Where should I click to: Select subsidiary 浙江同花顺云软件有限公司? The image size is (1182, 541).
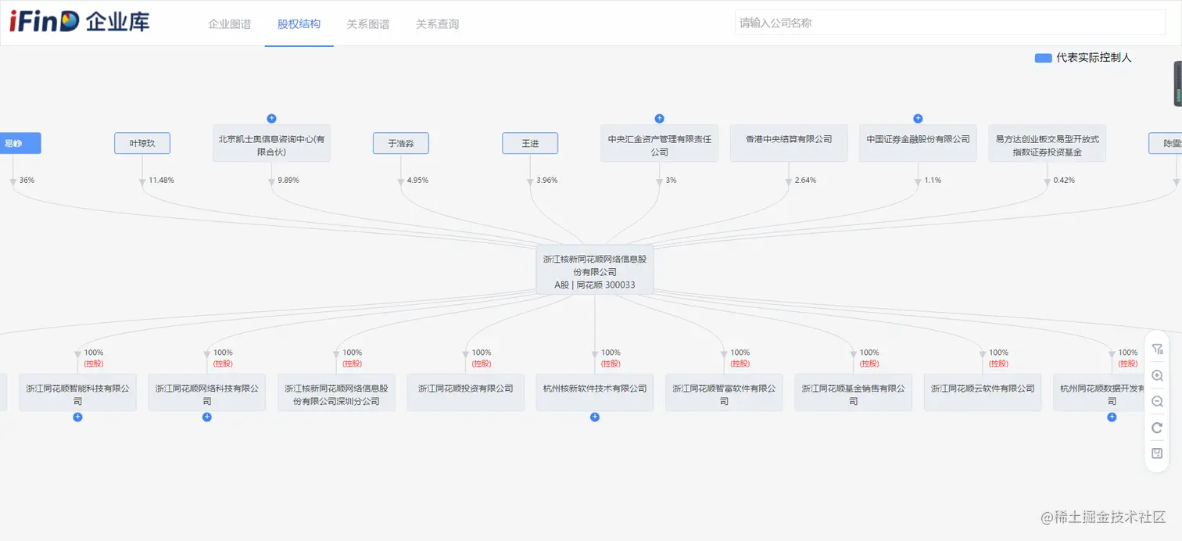tap(983, 392)
